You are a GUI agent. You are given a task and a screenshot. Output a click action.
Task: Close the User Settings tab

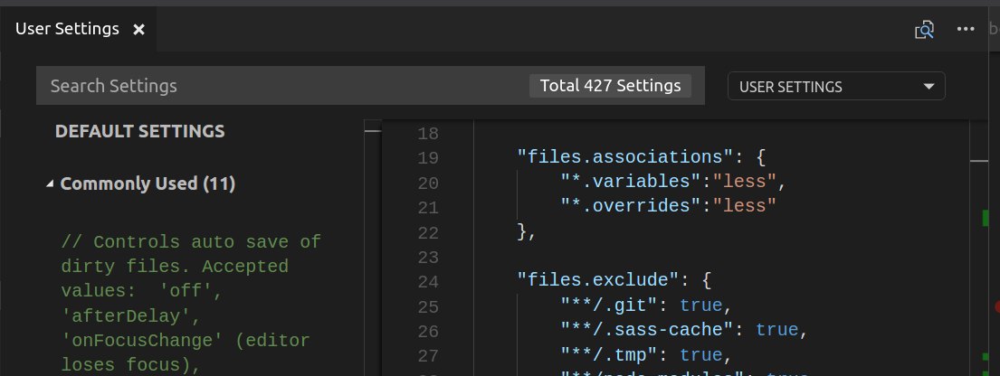point(138,29)
